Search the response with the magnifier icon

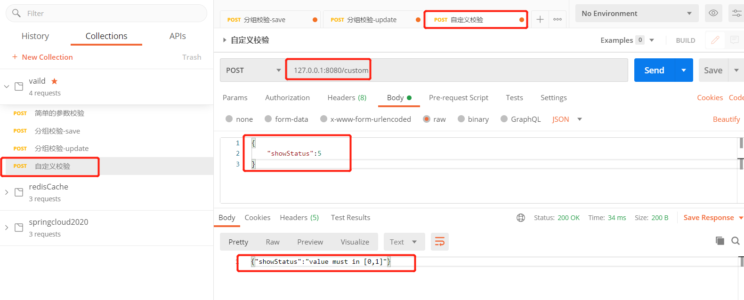[x=735, y=241]
